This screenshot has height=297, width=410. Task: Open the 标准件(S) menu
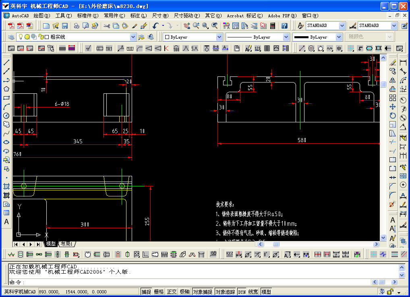(x=87, y=16)
